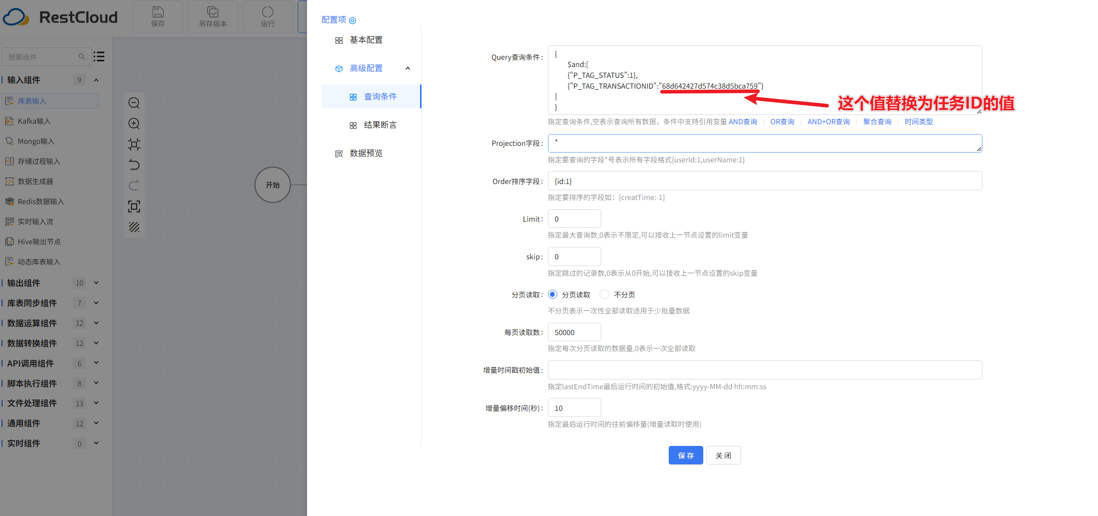This screenshot has width=1098, height=516.
Task: Click the blue 保存 button
Action: pyautogui.click(x=685, y=455)
